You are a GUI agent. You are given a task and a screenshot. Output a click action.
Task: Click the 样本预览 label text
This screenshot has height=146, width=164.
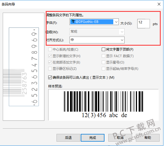click(55, 86)
